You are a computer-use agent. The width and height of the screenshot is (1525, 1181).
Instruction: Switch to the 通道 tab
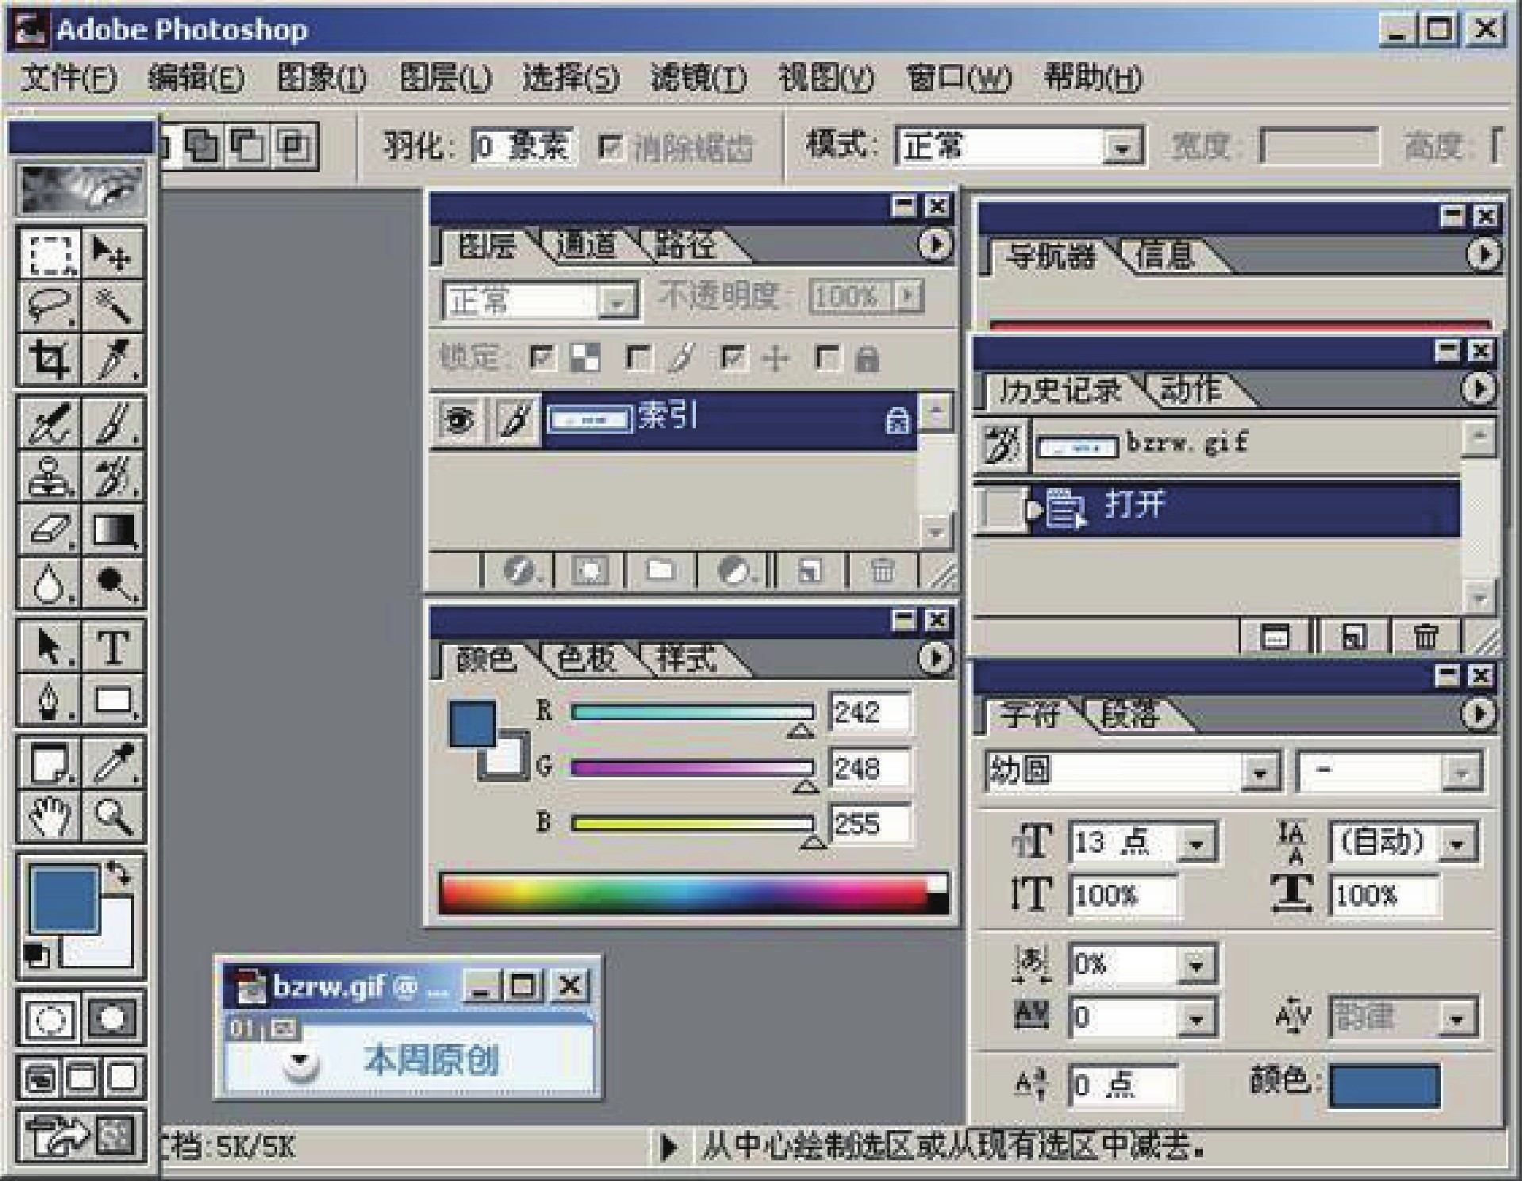pyautogui.click(x=586, y=246)
